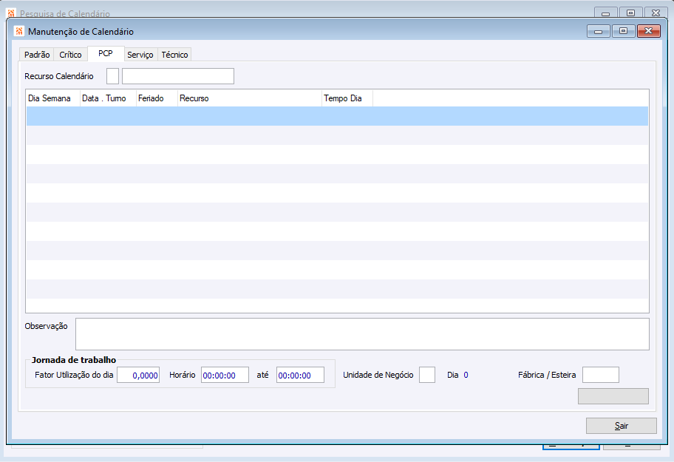The image size is (674, 462).
Task: Go to the Serviço tab
Action: tap(140, 55)
